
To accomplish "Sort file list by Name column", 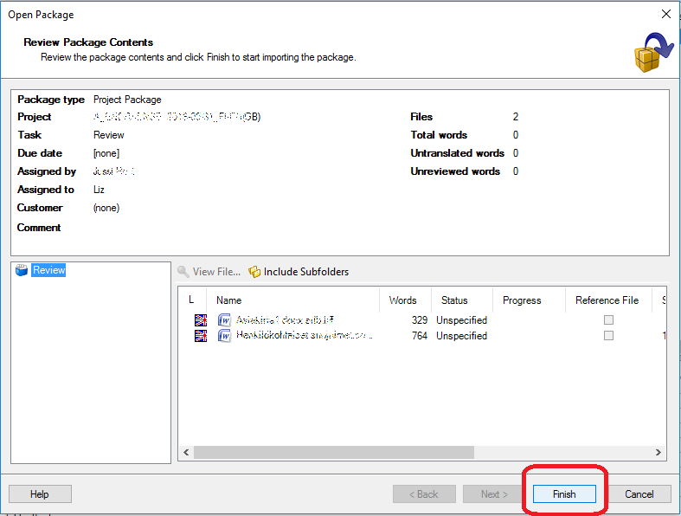I will 294,300.
